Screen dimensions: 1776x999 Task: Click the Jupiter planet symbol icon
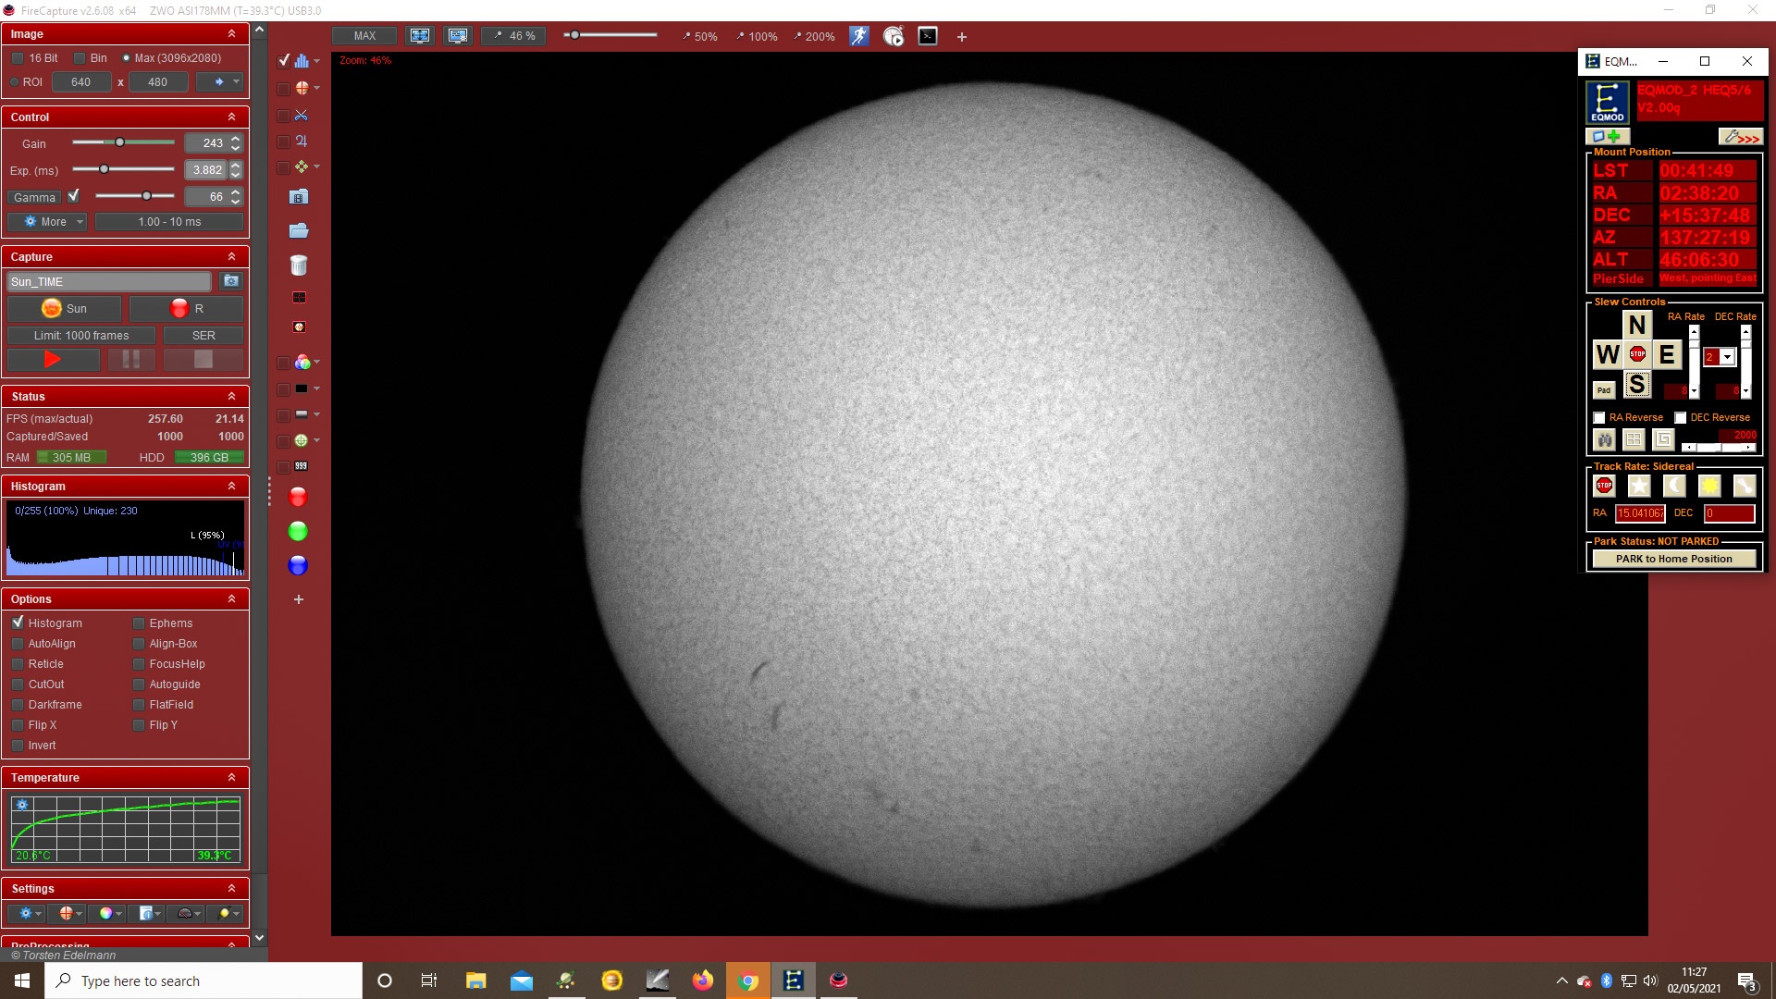pyautogui.click(x=301, y=142)
